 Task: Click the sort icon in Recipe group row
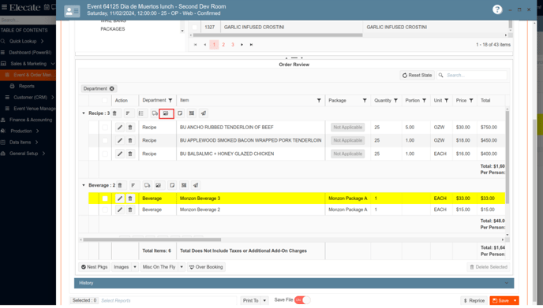click(128, 113)
